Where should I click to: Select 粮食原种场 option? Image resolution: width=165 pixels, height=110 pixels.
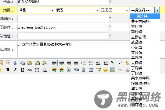[145, 84]
